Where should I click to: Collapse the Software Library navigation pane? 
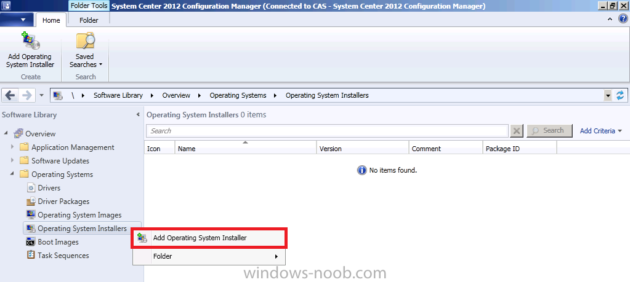coord(138,115)
